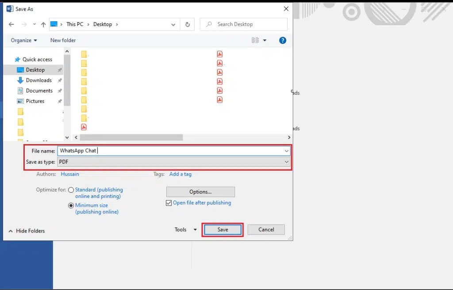This screenshot has width=453, height=290.
Task: Click the Save button
Action: [x=223, y=229]
